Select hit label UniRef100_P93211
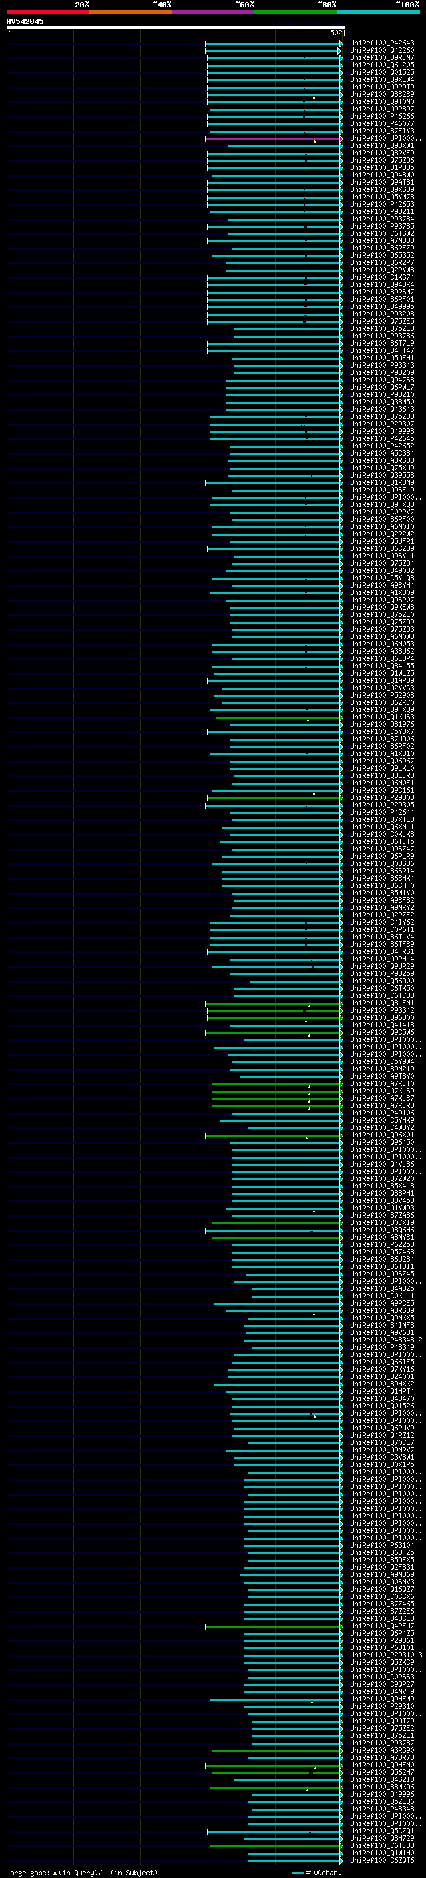The height and width of the screenshot is (1878, 426). 382,211
